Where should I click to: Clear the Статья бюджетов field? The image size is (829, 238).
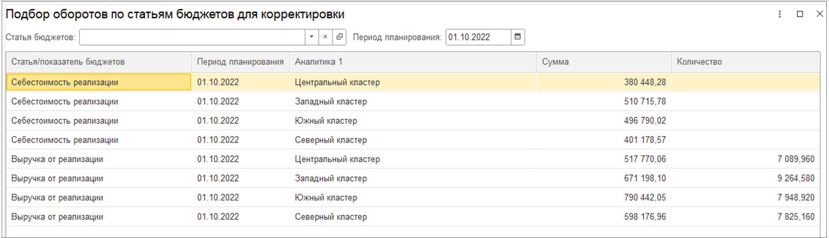point(326,37)
